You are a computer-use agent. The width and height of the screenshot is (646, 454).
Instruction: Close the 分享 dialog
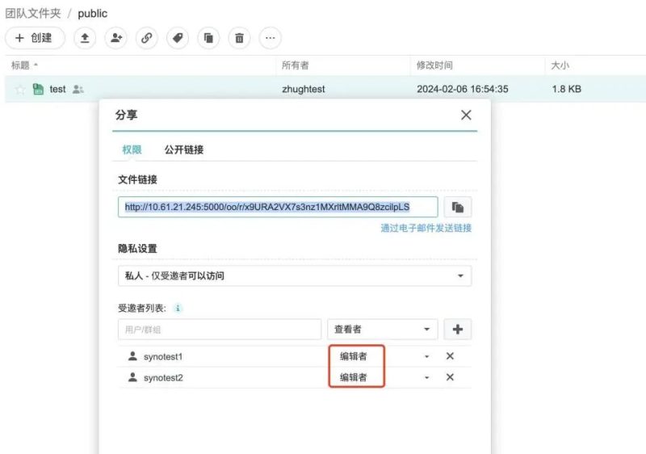point(466,115)
